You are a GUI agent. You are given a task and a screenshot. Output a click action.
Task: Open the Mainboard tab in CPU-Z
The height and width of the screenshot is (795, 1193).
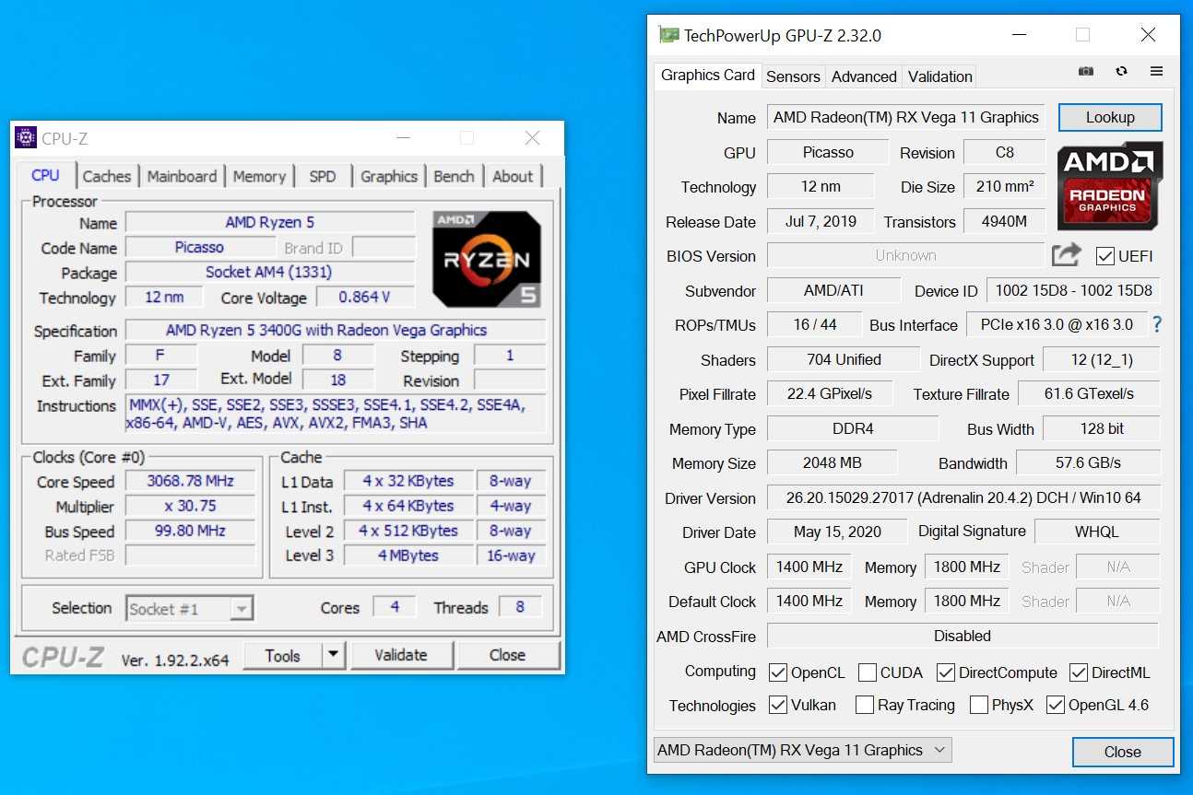[182, 177]
